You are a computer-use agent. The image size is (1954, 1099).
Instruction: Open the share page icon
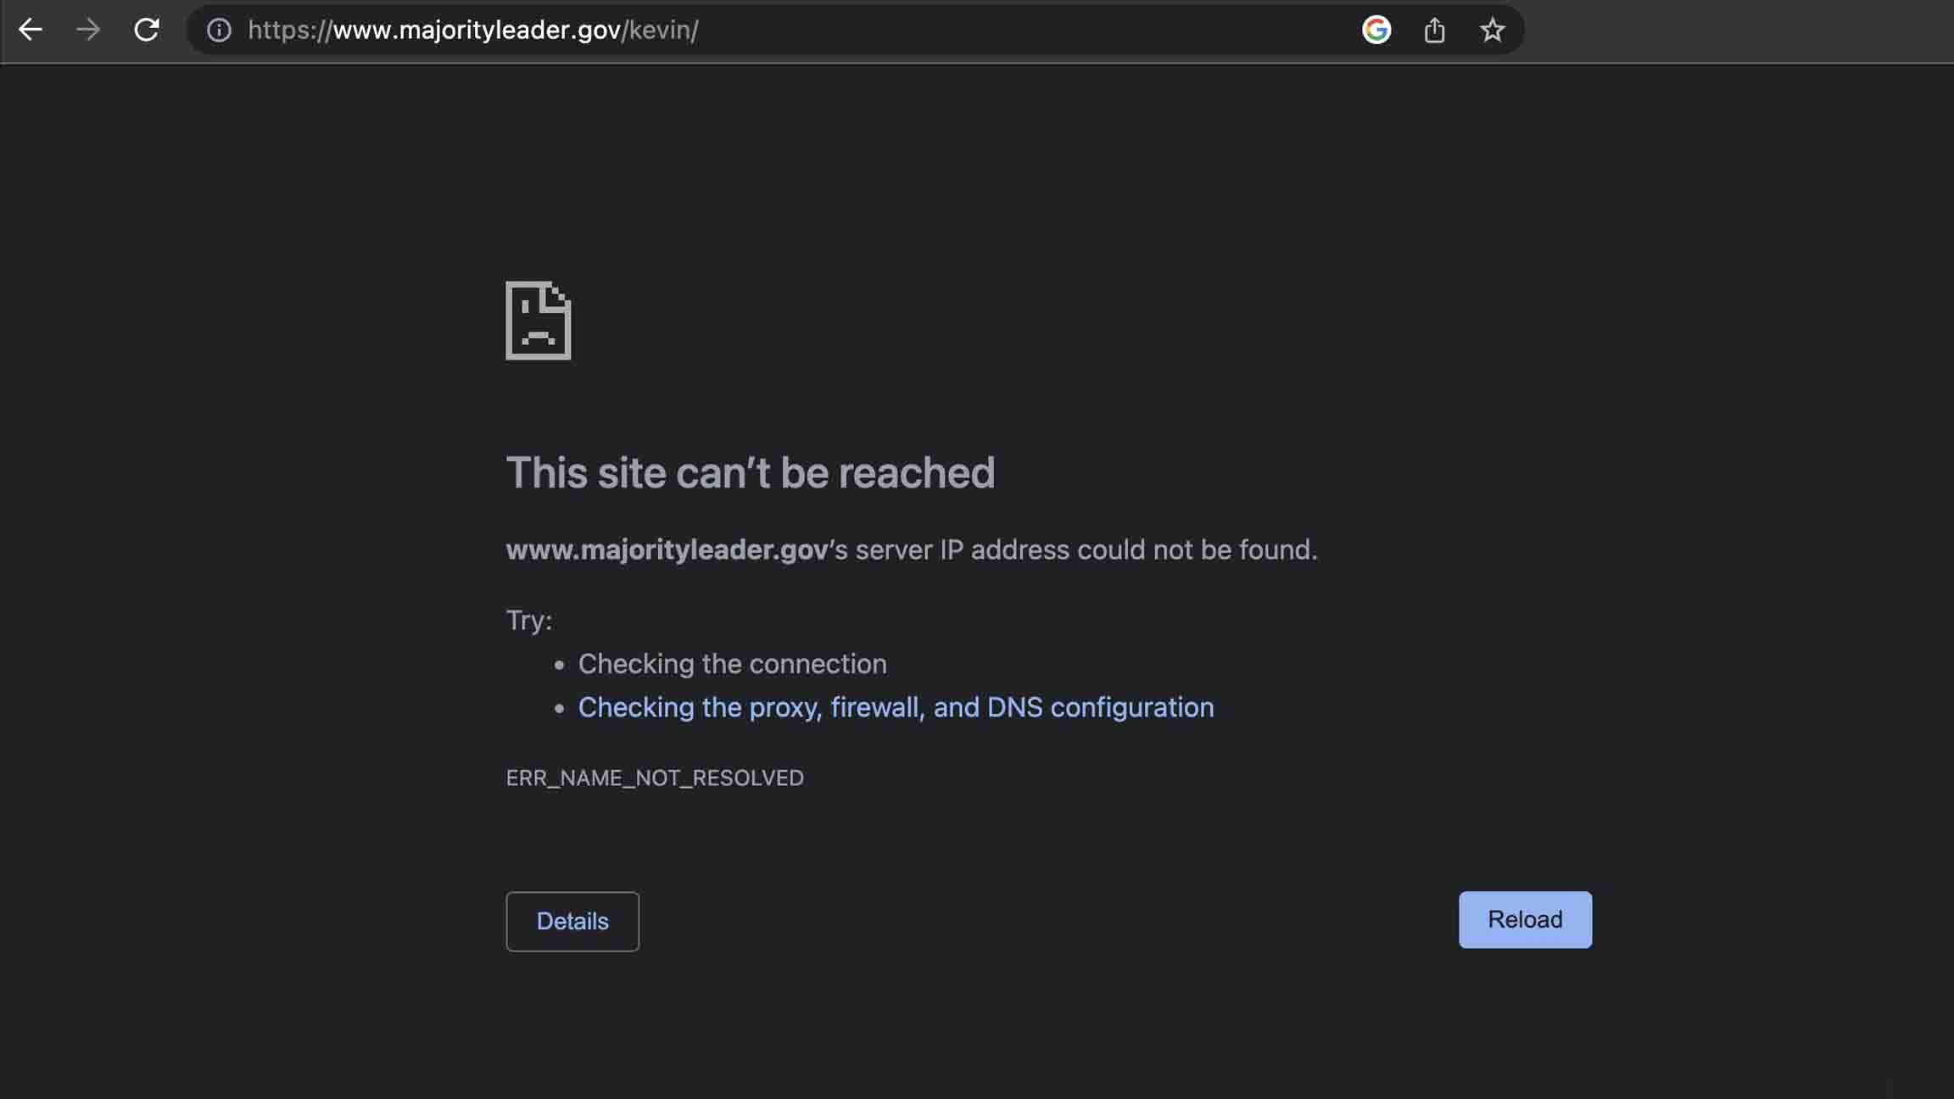coord(1434,30)
